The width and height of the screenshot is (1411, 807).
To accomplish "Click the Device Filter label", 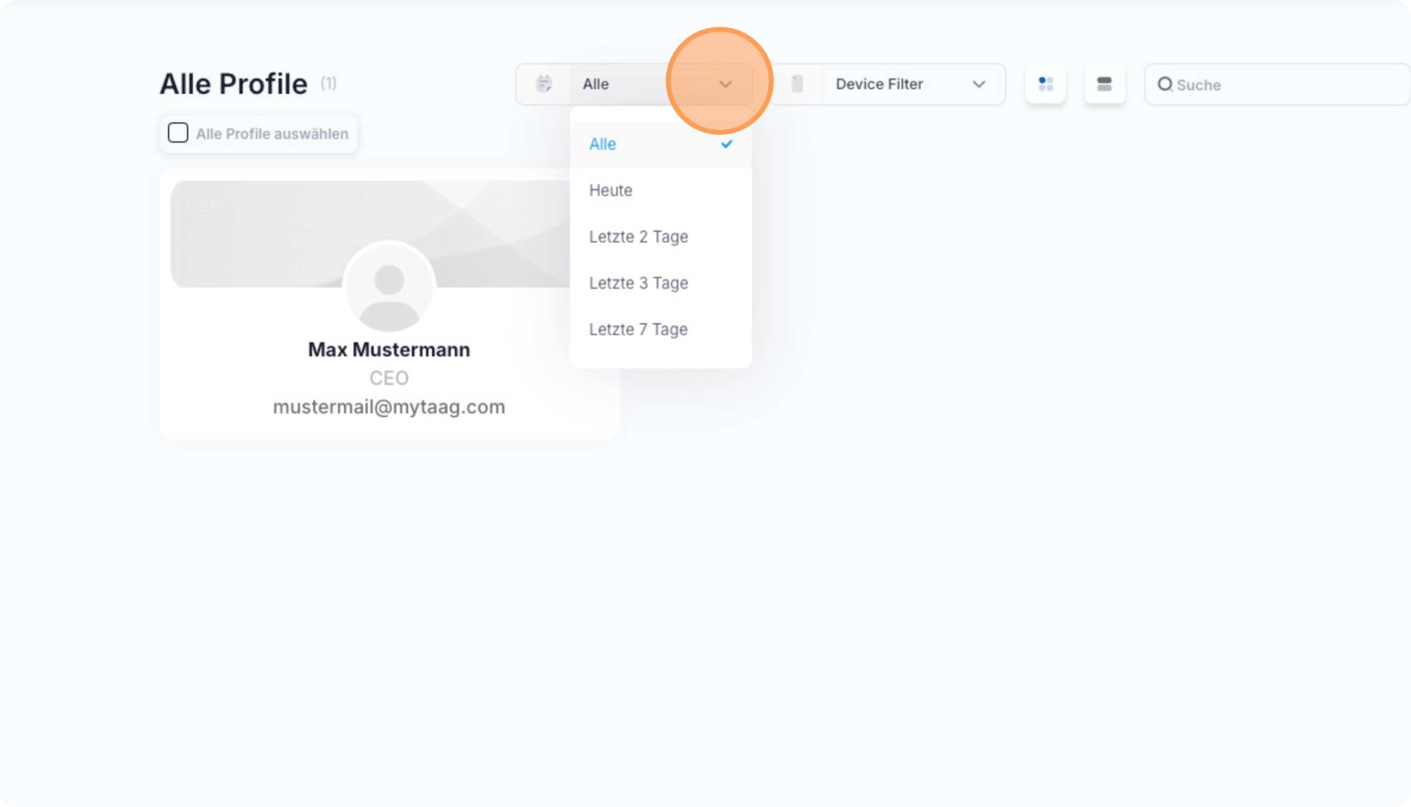I will tap(879, 84).
